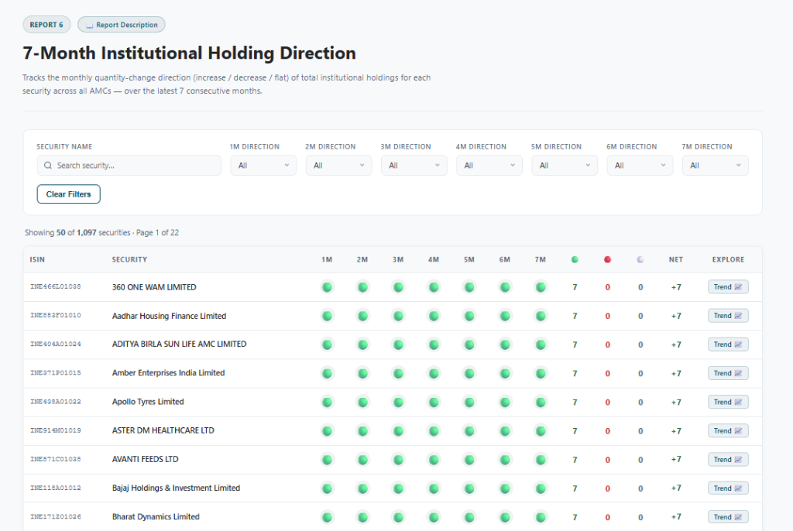Open Trend for Aadhar Housing Finance Limited

coord(728,316)
